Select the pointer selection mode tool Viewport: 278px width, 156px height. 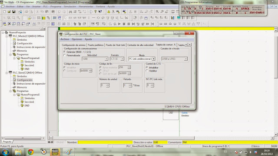click(x=66, y=18)
